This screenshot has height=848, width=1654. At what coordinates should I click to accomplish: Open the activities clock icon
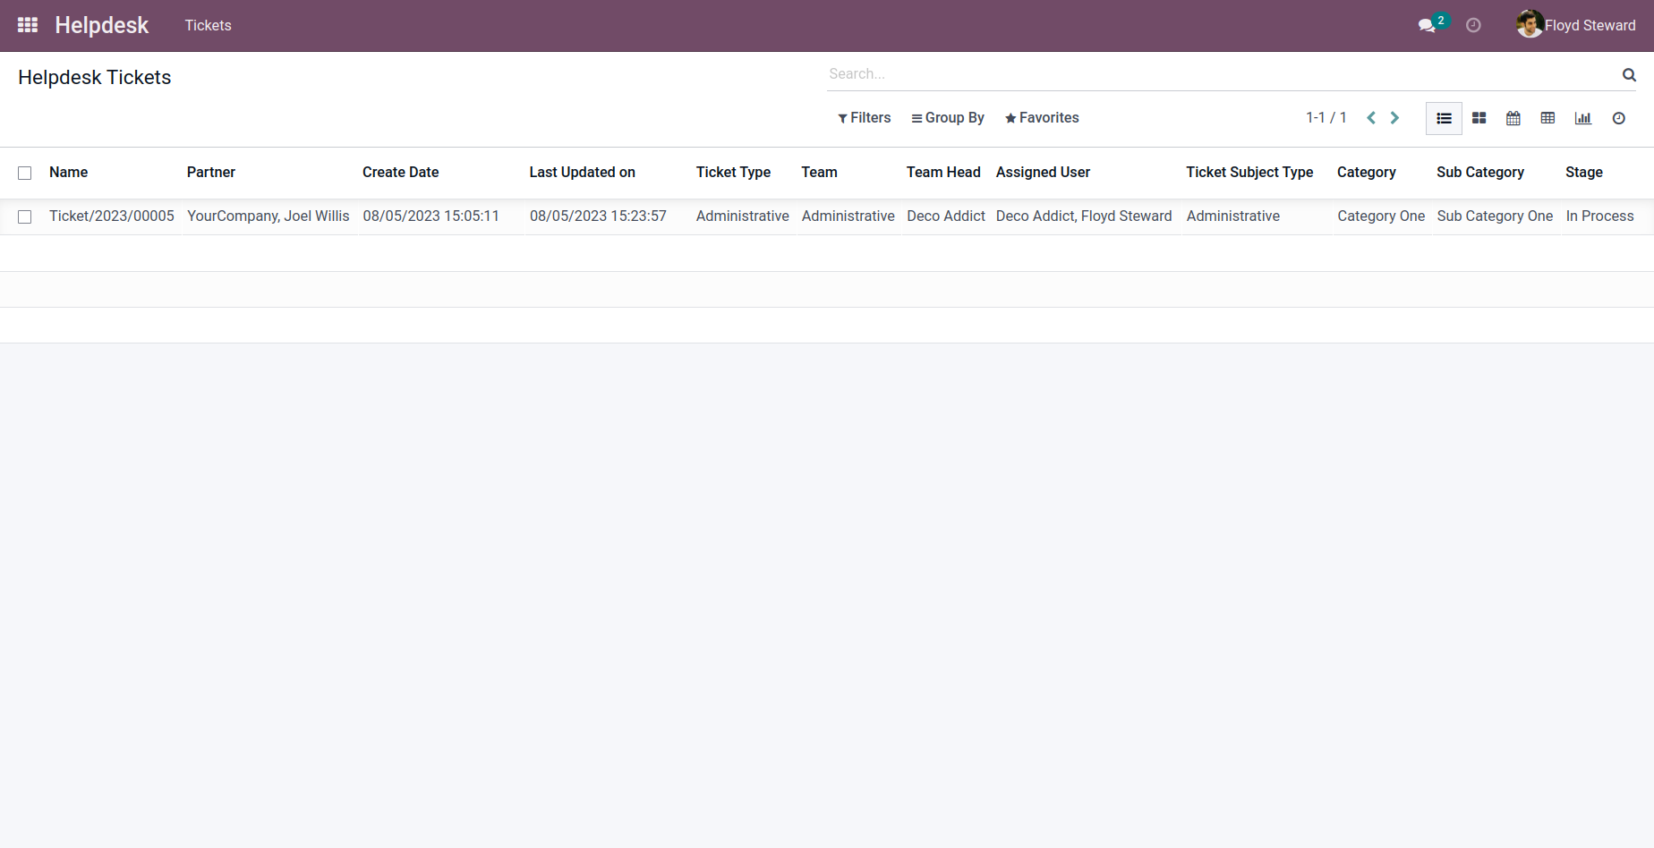click(x=1473, y=25)
